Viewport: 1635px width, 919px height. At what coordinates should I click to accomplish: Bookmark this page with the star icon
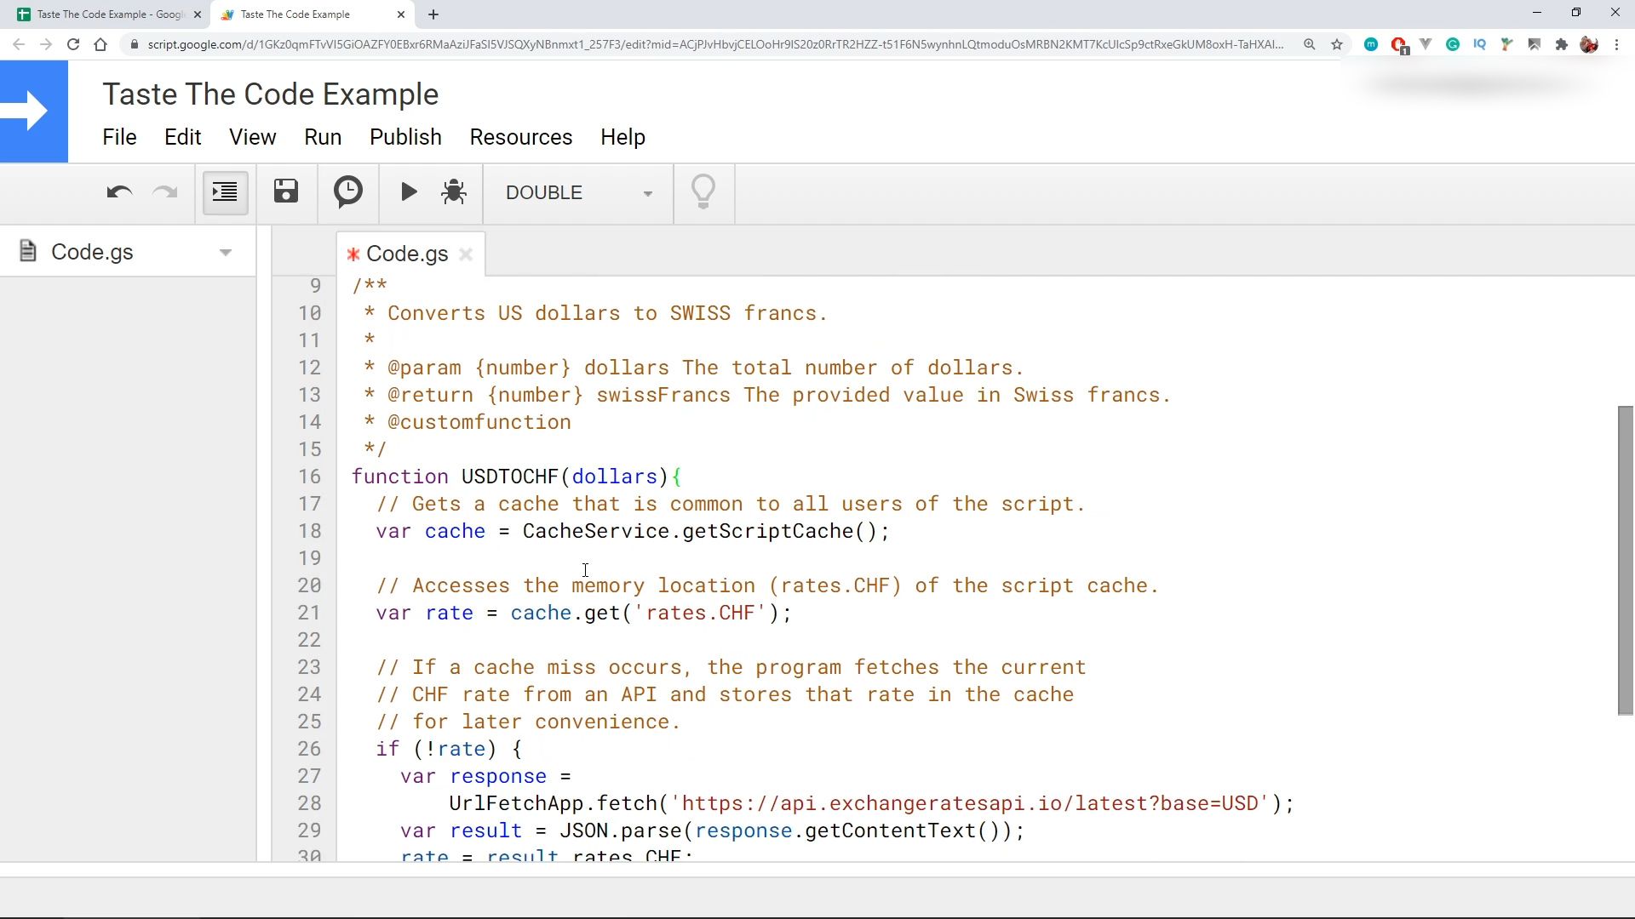pos(1337,44)
